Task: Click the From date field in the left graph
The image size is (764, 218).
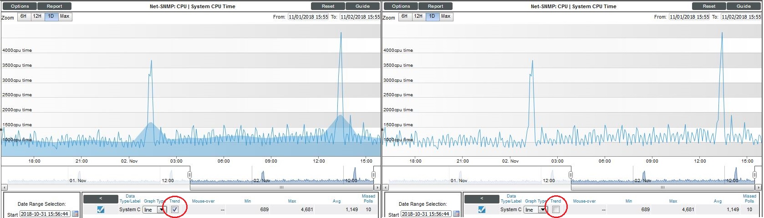Action: [308, 17]
